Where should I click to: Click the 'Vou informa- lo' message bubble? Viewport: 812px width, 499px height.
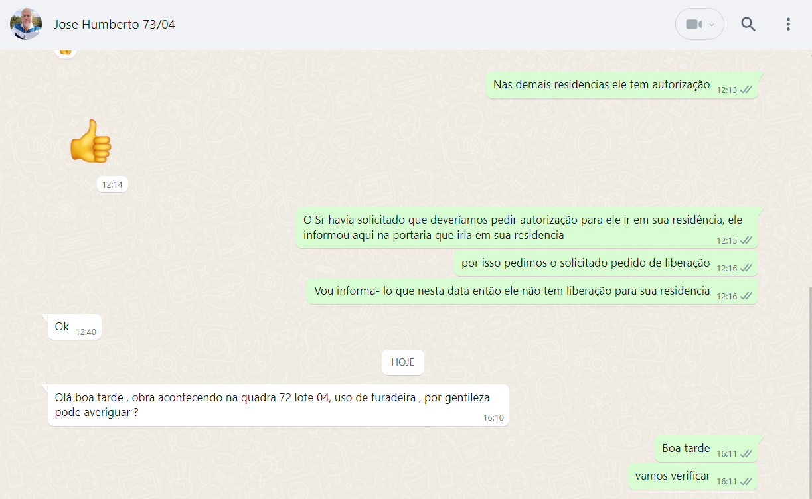coord(512,291)
